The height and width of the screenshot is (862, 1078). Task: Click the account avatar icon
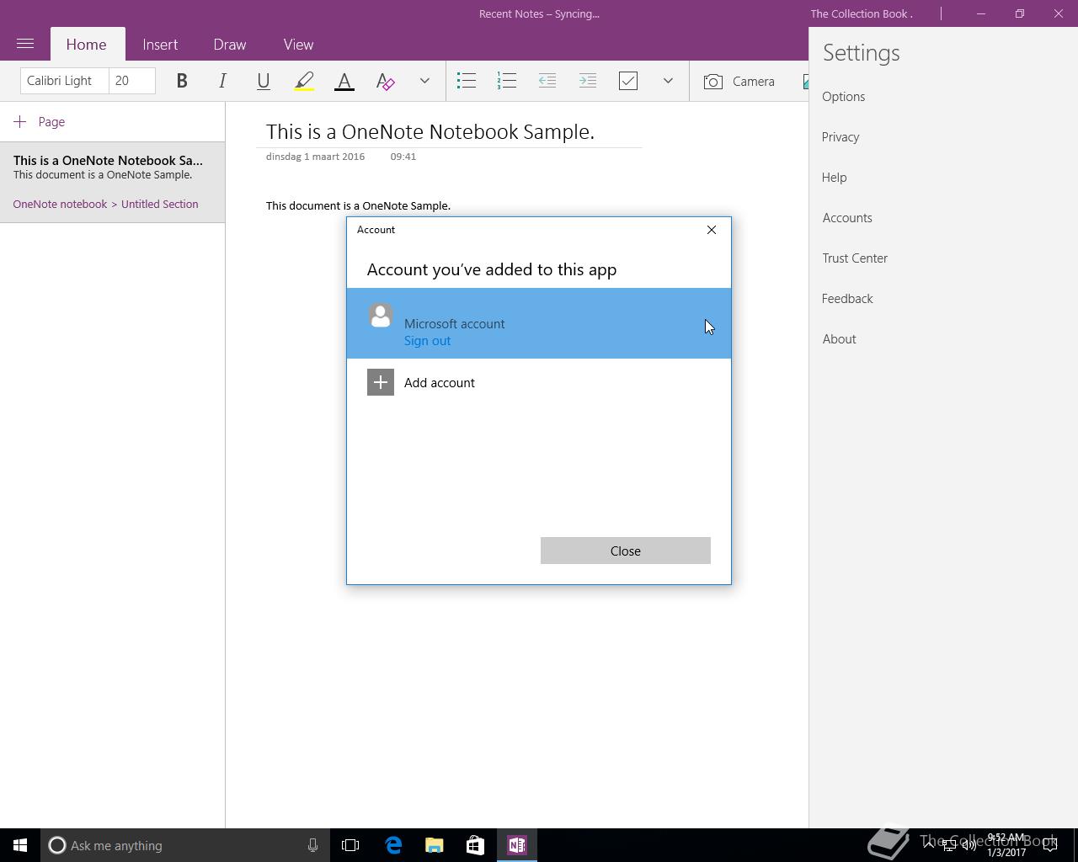point(381,316)
